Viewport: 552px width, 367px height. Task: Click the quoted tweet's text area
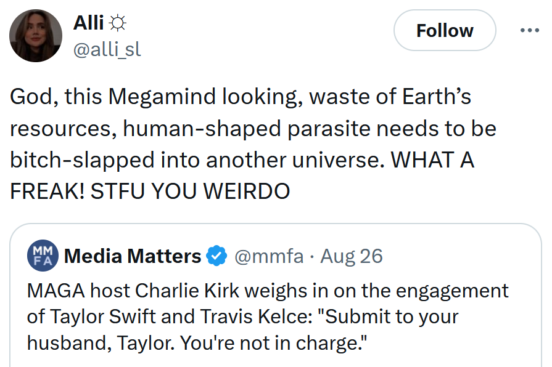(265, 317)
